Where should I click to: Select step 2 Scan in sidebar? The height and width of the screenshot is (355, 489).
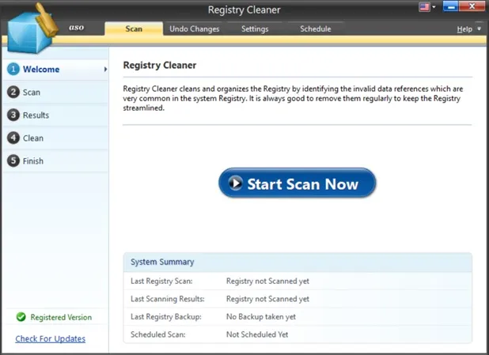tap(56, 93)
